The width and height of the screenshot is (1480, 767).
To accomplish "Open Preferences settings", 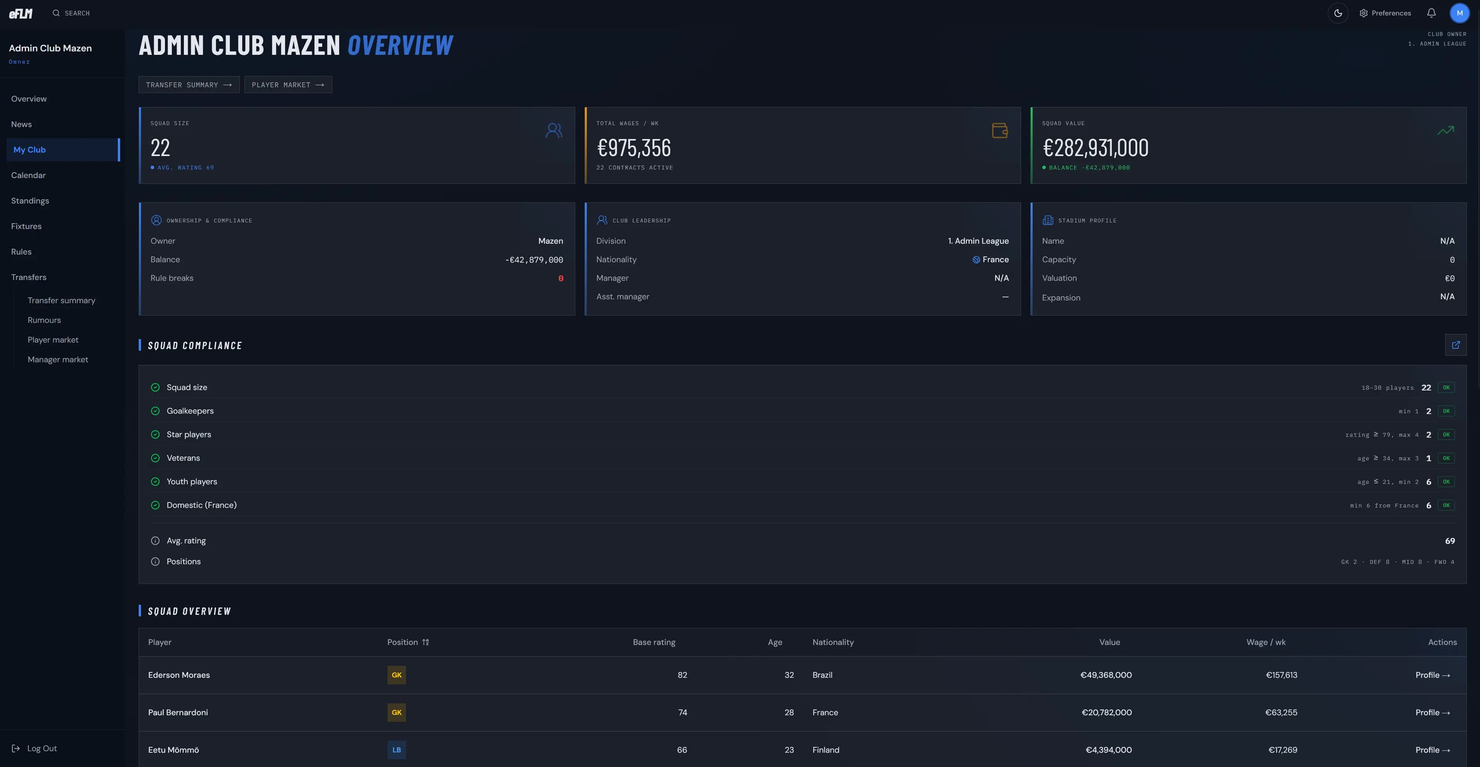I will coord(1385,13).
